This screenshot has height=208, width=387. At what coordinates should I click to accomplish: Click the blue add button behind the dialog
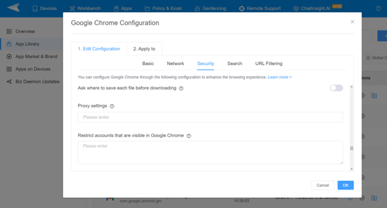pos(382,36)
